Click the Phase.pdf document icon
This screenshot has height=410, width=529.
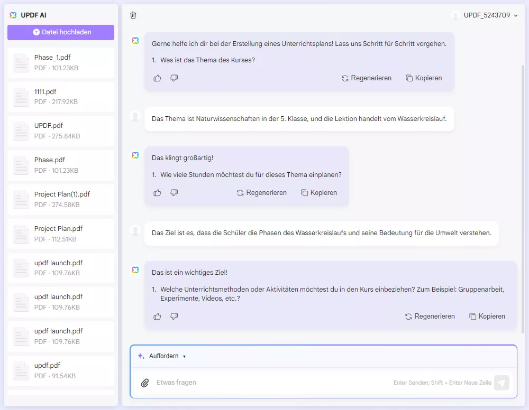click(21, 165)
